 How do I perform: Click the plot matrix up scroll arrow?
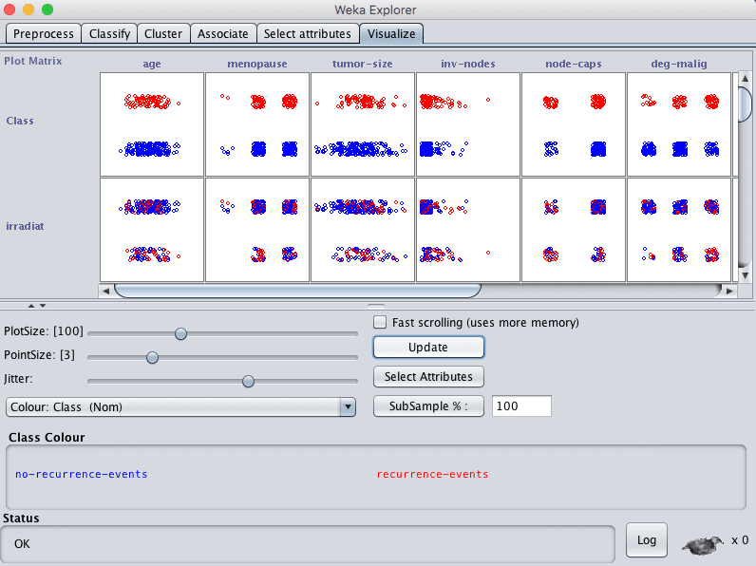click(x=745, y=78)
